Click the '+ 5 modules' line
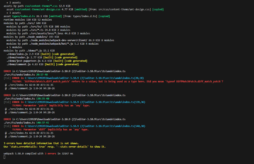Image resolution: width=254 pixels, height=164 pixels. 14,47
